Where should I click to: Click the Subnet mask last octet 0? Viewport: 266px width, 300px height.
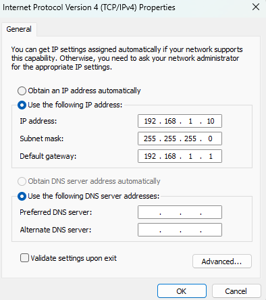click(210, 139)
